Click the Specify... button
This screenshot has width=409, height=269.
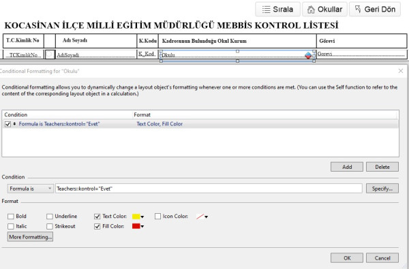(x=382, y=189)
